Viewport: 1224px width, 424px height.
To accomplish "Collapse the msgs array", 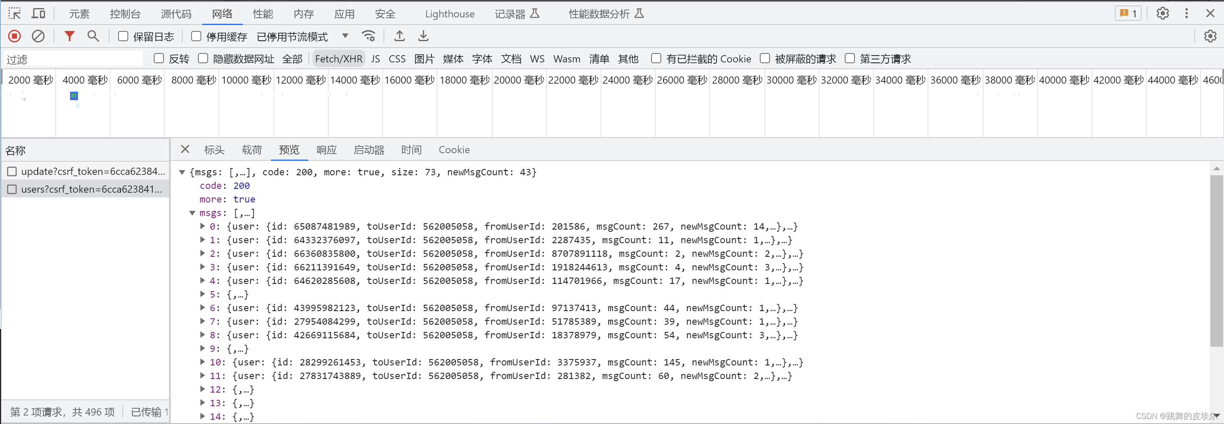I will pyautogui.click(x=192, y=213).
